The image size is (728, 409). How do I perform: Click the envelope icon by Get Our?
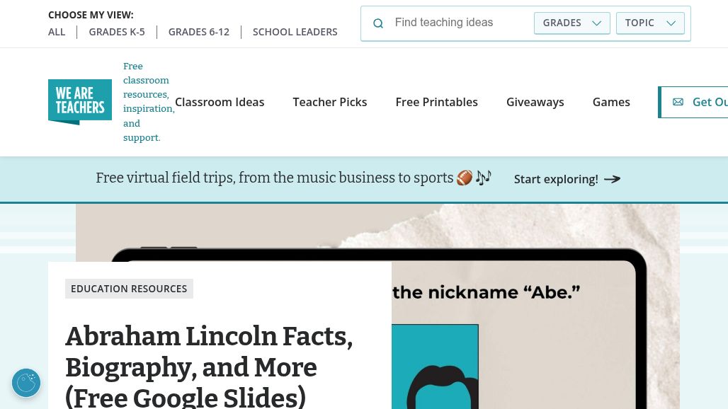(678, 102)
